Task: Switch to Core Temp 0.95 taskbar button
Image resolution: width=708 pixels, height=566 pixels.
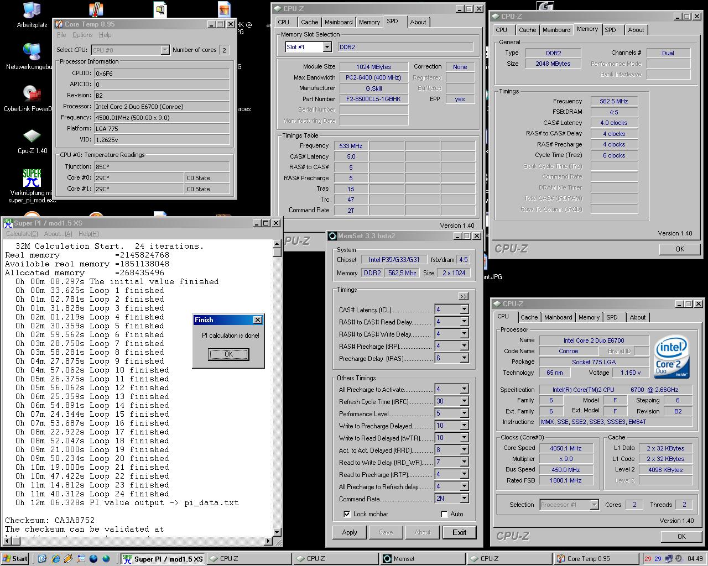Action: click(x=596, y=558)
